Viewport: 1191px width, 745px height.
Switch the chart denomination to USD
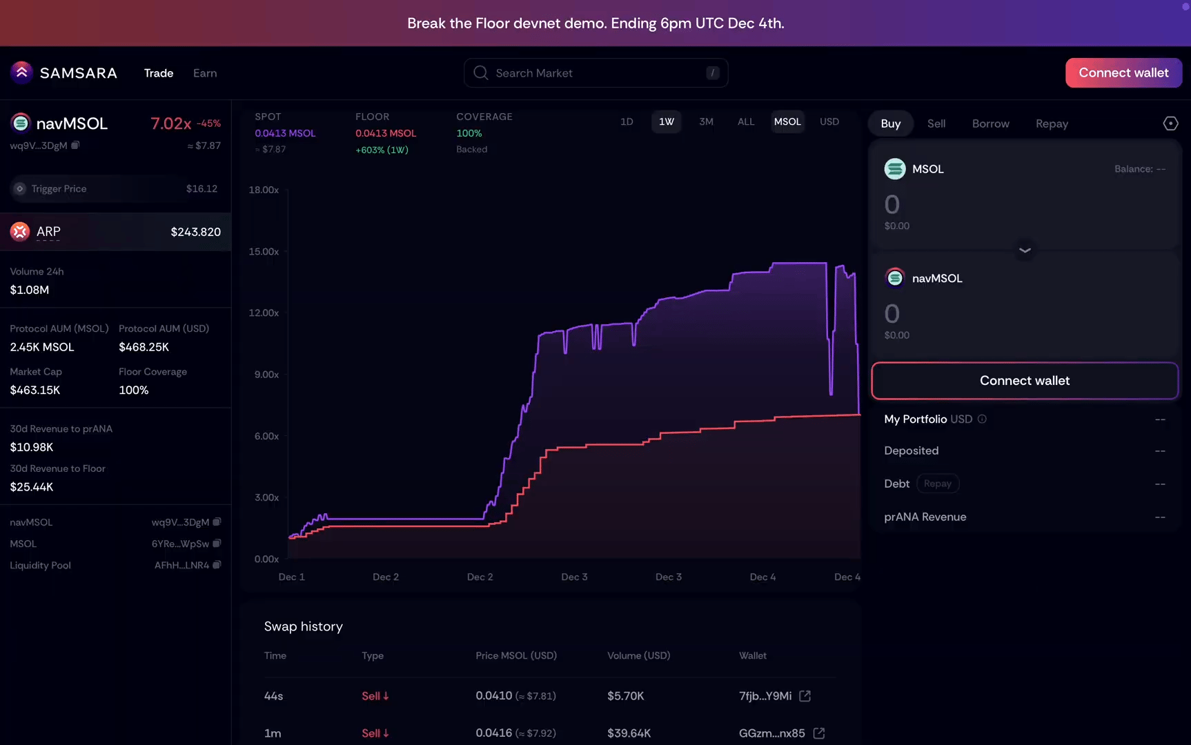(829, 121)
